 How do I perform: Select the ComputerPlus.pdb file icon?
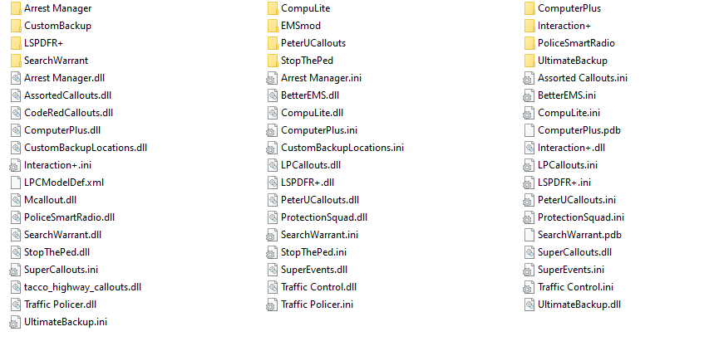[529, 130]
